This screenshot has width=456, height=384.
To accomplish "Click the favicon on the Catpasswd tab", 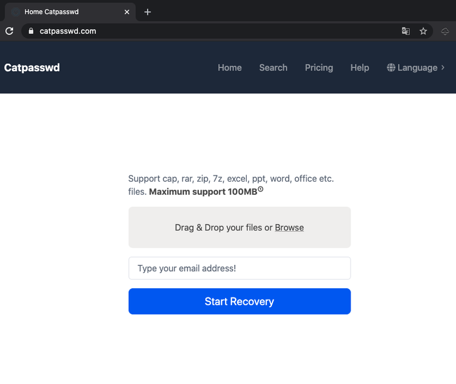I will click(x=16, y=12).
